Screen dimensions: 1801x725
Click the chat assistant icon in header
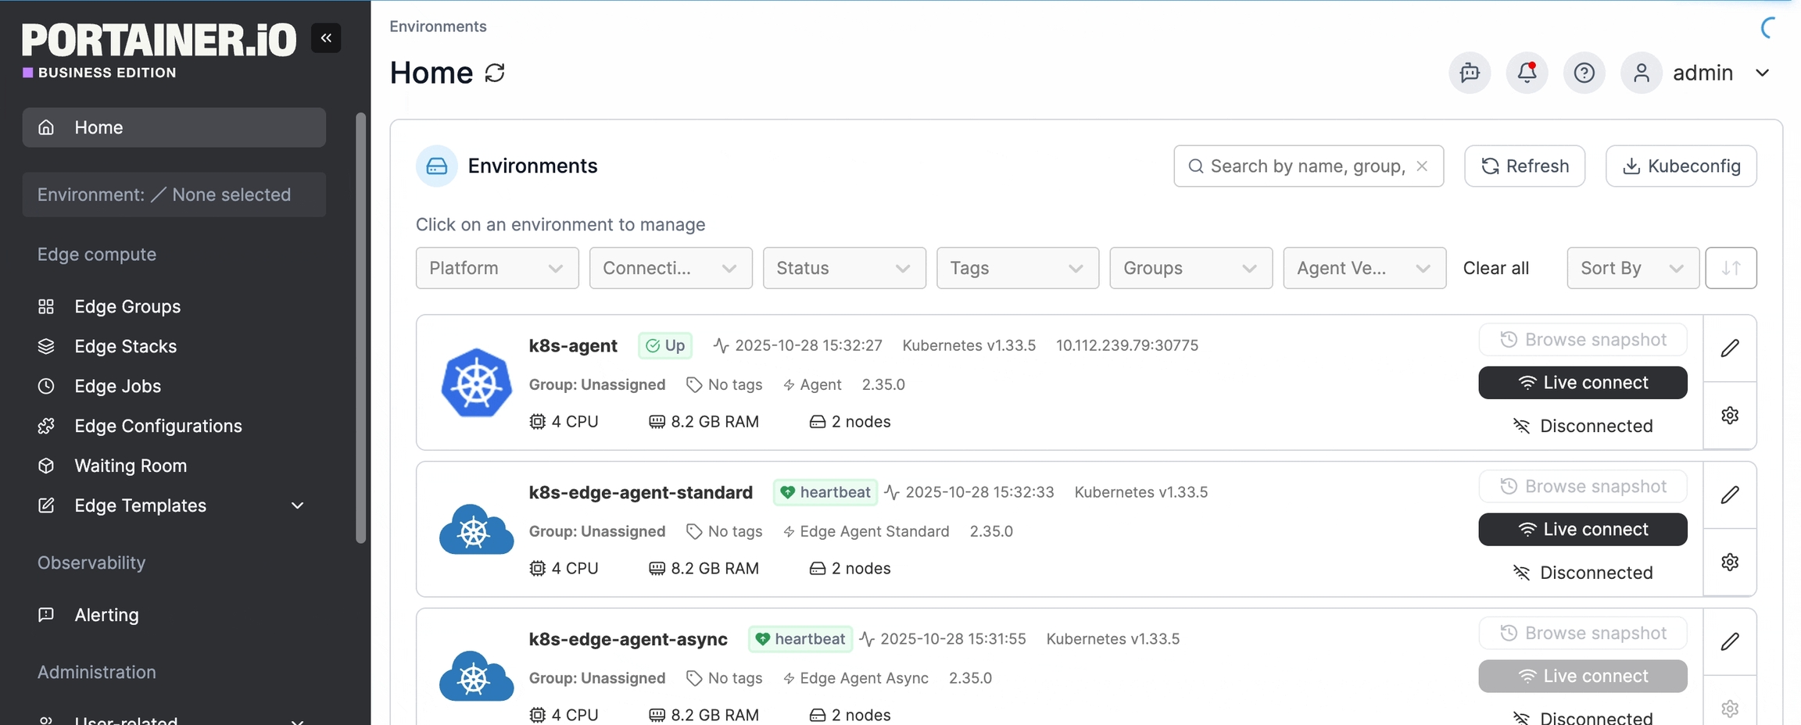(1470, 73)
